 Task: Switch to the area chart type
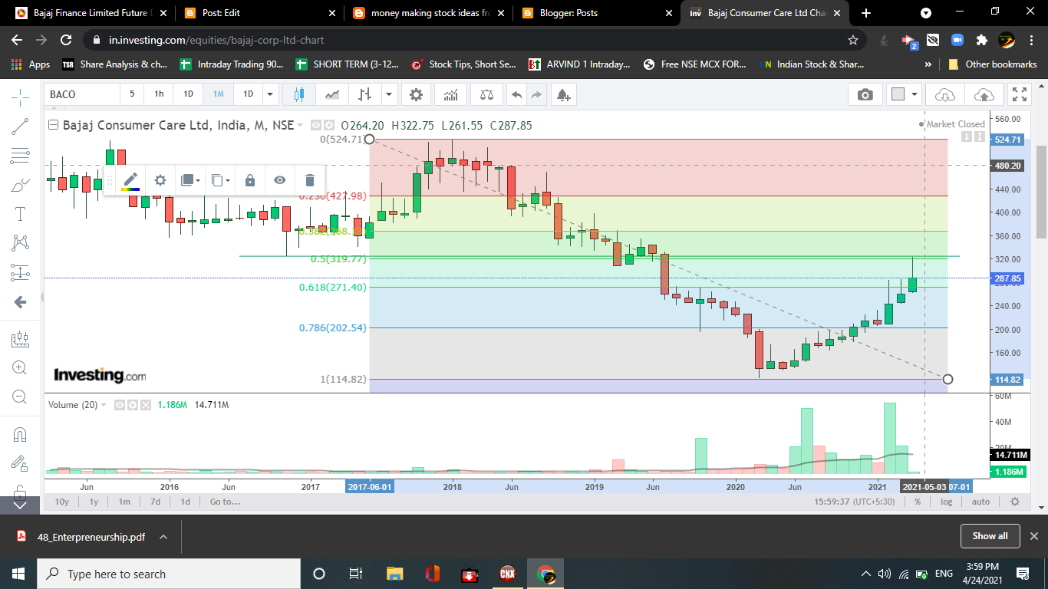tap(332, 94)
